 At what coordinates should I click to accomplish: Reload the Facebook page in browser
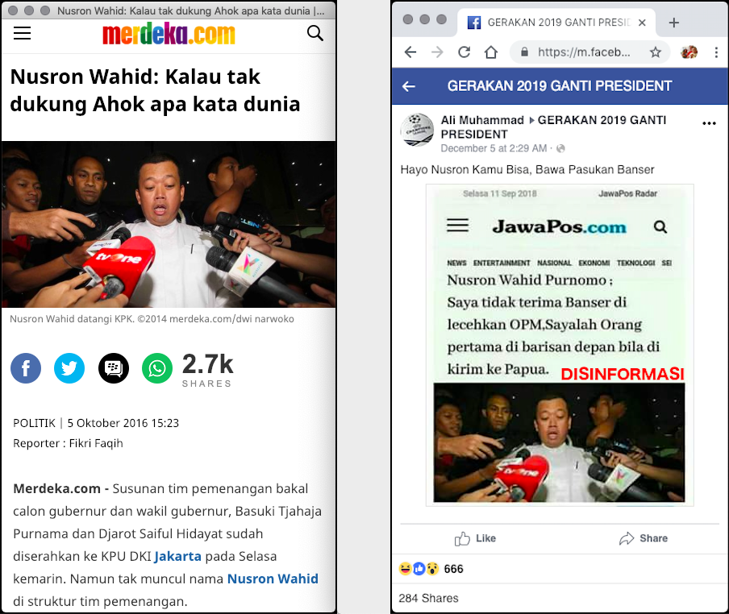[464, 52]
